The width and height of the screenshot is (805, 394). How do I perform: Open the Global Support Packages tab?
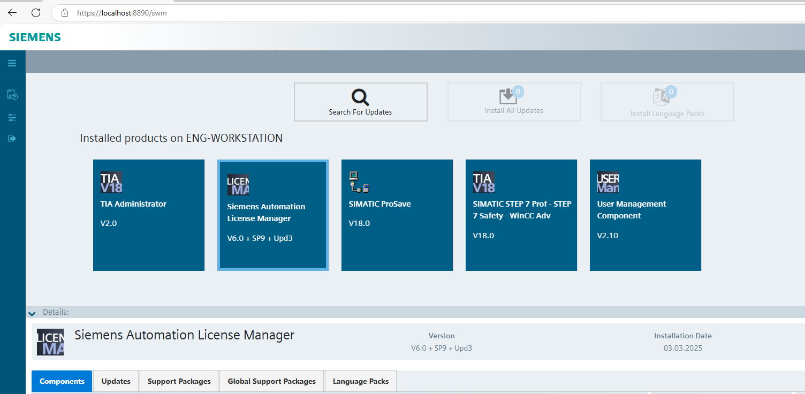(272, 381)
